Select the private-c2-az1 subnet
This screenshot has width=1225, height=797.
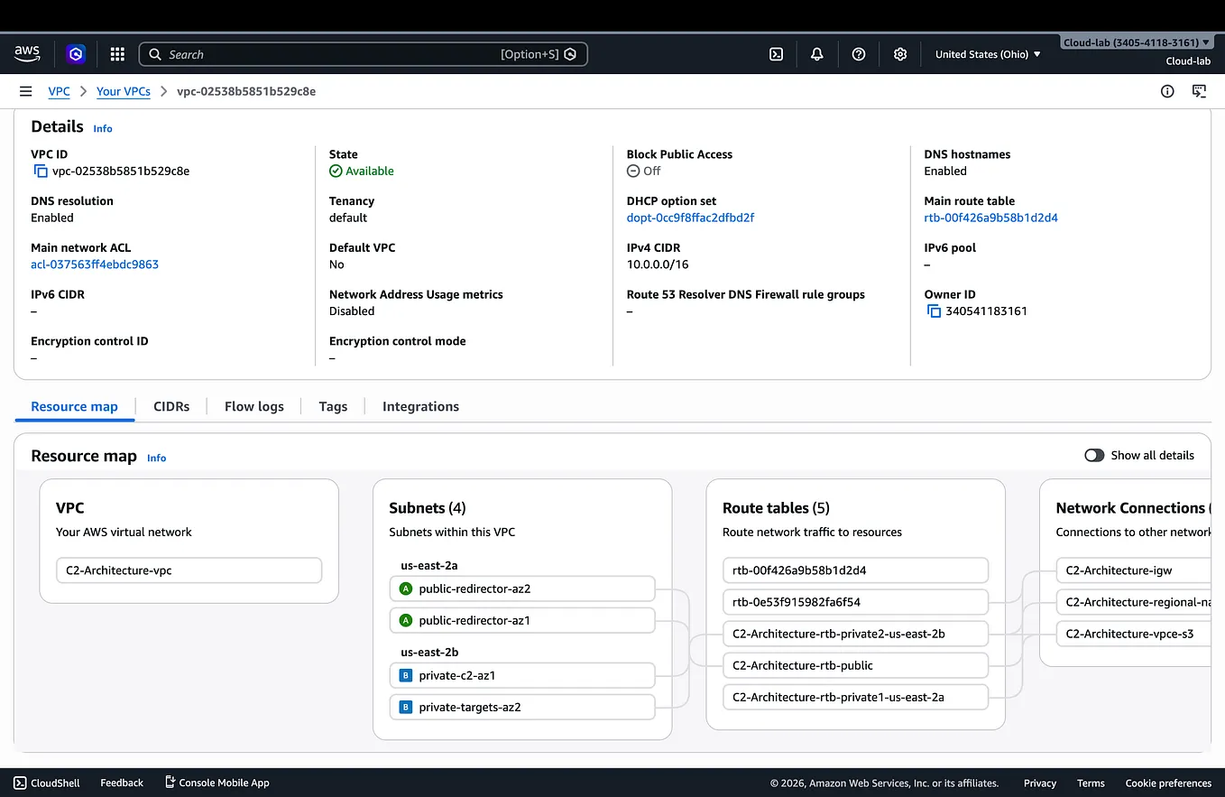point(522,675)
